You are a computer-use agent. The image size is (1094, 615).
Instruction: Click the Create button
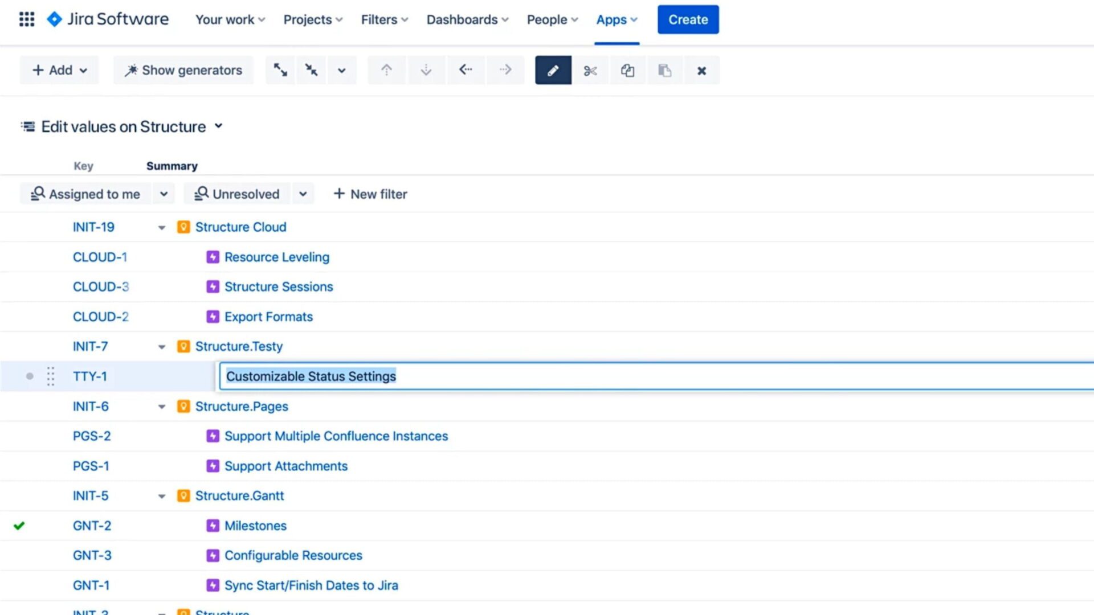tap(688, 19)
